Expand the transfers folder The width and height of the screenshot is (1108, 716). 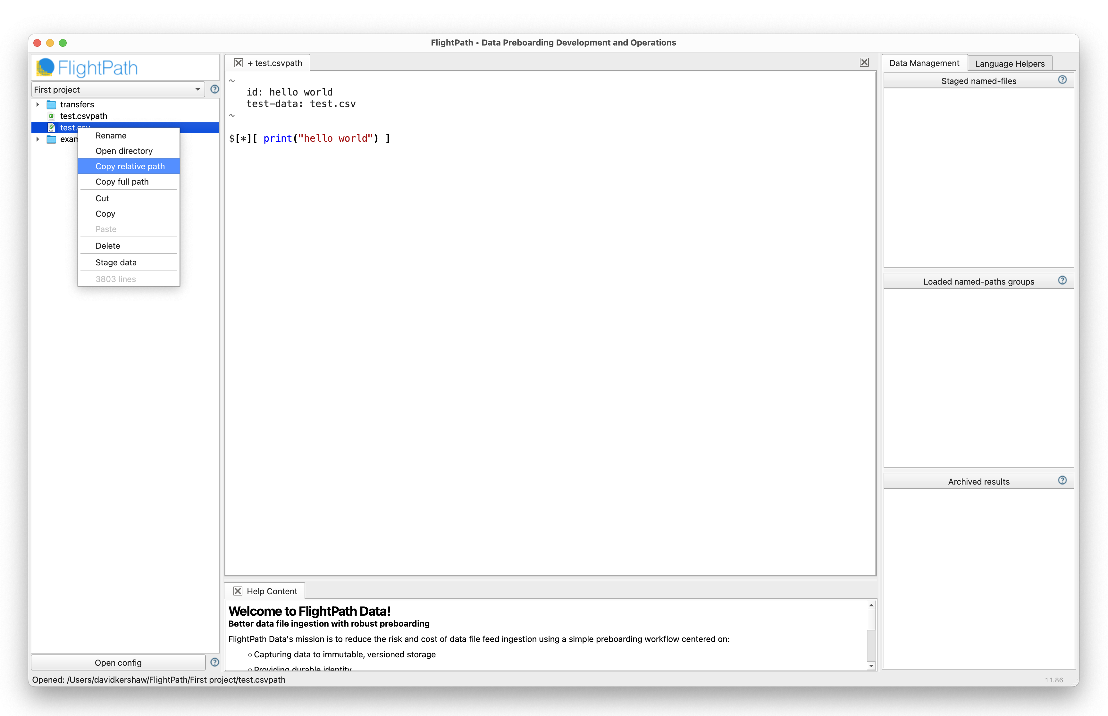(38, 104)
